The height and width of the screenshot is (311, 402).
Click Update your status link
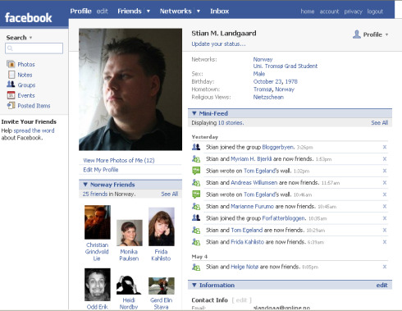click(218, 44)
